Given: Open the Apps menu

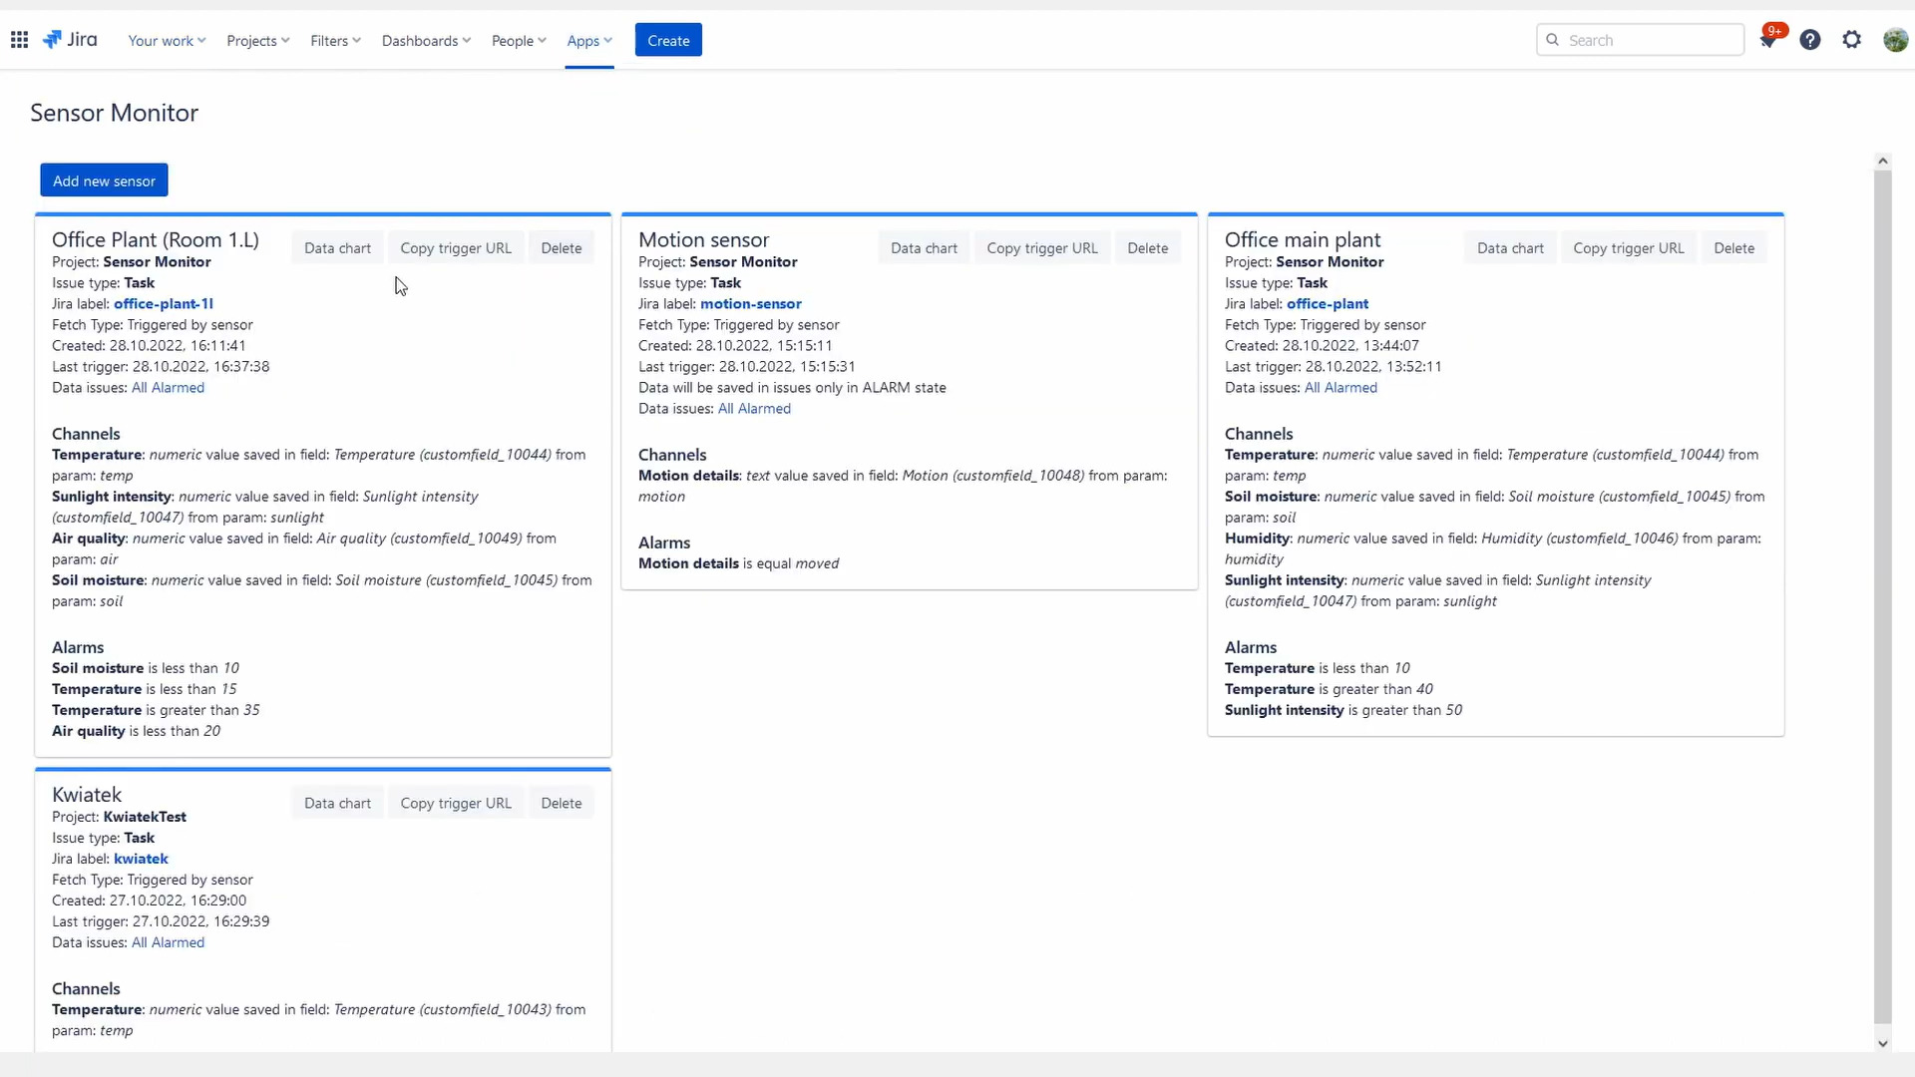Looking at the screenshot, I should (589, 41).
